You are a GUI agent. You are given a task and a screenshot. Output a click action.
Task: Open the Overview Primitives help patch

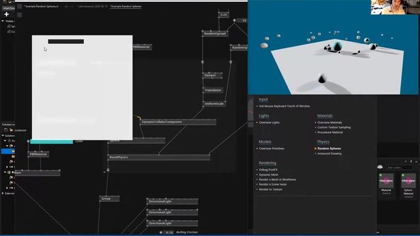pyautogui.click(x=272, y=149)
